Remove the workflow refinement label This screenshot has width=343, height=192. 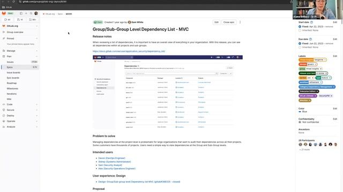[x=320, y=82]
